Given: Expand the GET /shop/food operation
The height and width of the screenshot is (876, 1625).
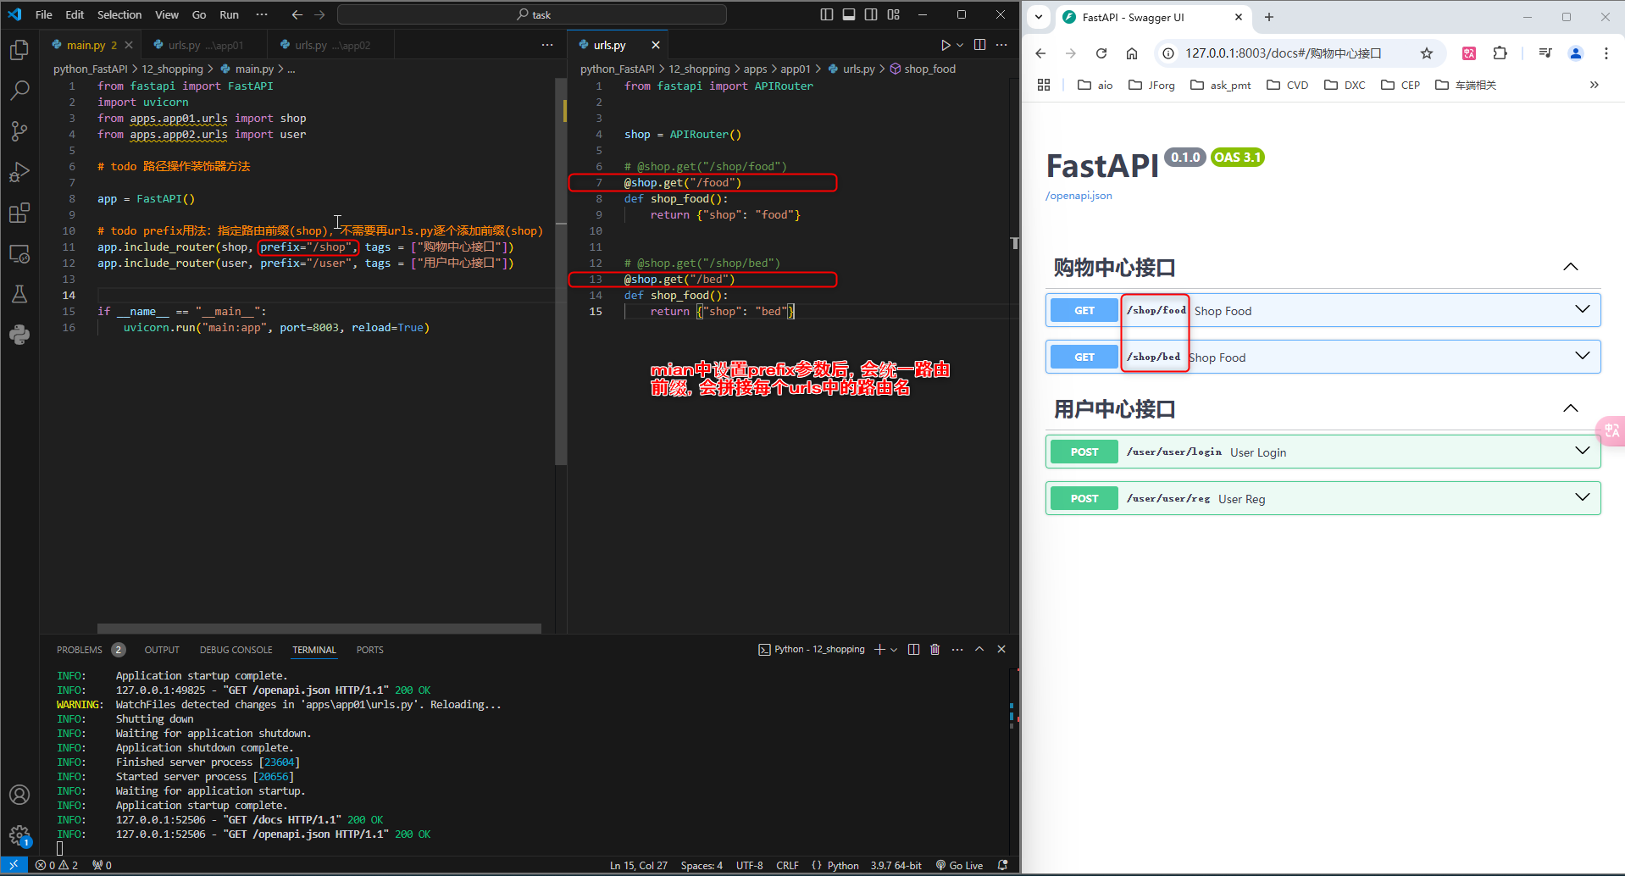Looking at the screenshot, I should [x=1583, y=309].
